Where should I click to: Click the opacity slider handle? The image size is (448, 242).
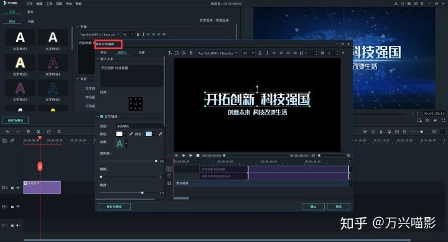[x=156, y=161]
